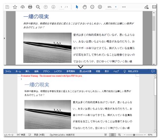
Task: Print the PDF document
Action: pyautogui.click(x=30, y=7)
